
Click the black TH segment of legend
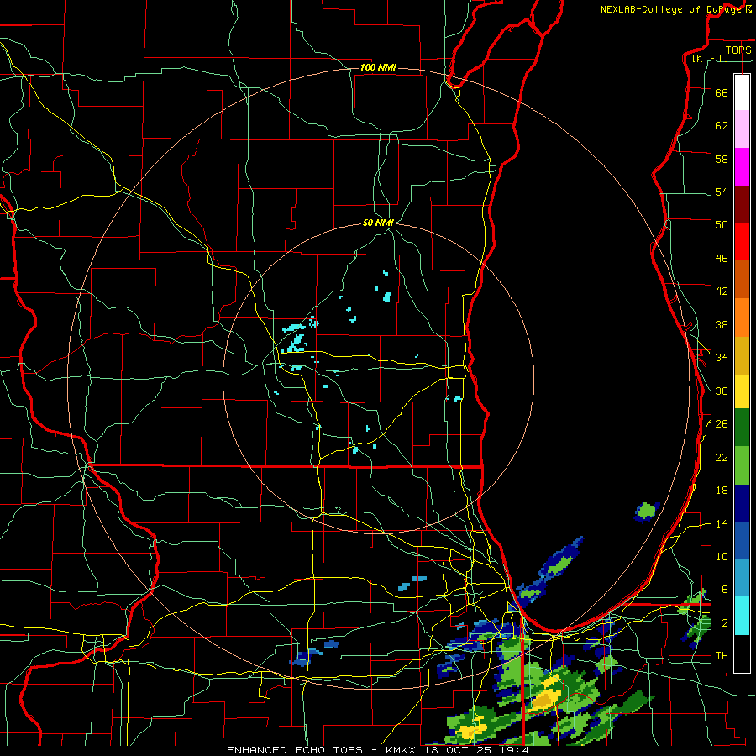tap(742, 654)
